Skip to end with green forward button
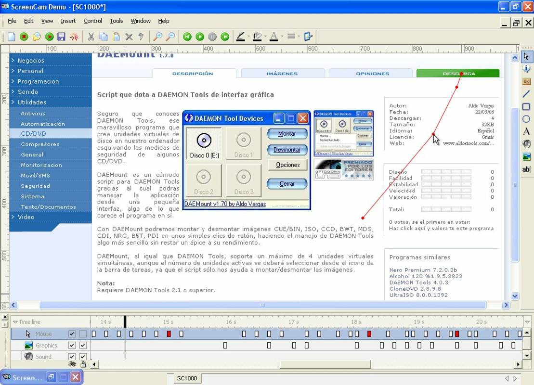Screen dimensions: 534x385 coord(225,37)
